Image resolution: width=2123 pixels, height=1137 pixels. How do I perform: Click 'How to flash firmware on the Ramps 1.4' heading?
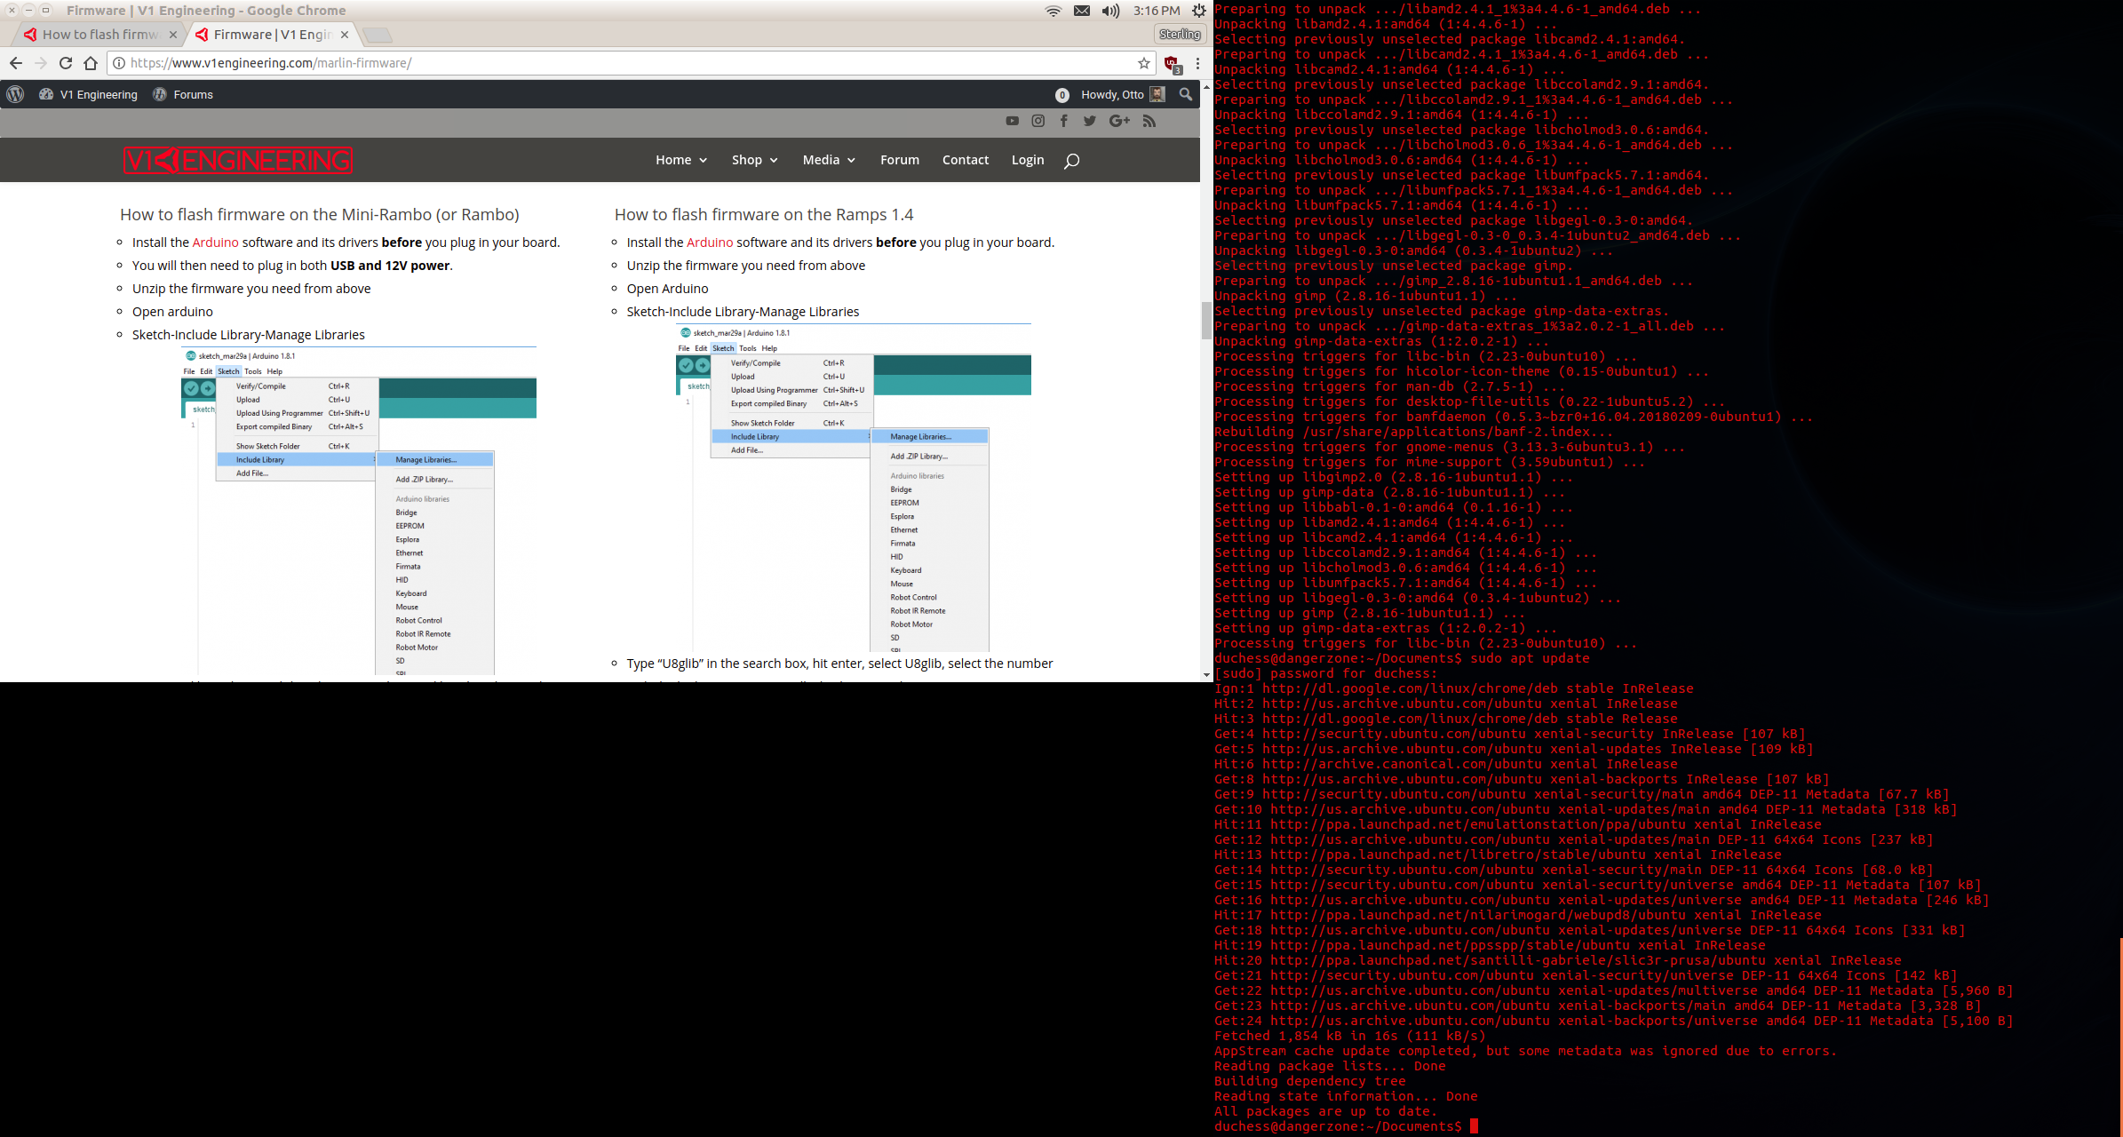tap(764, 214)
